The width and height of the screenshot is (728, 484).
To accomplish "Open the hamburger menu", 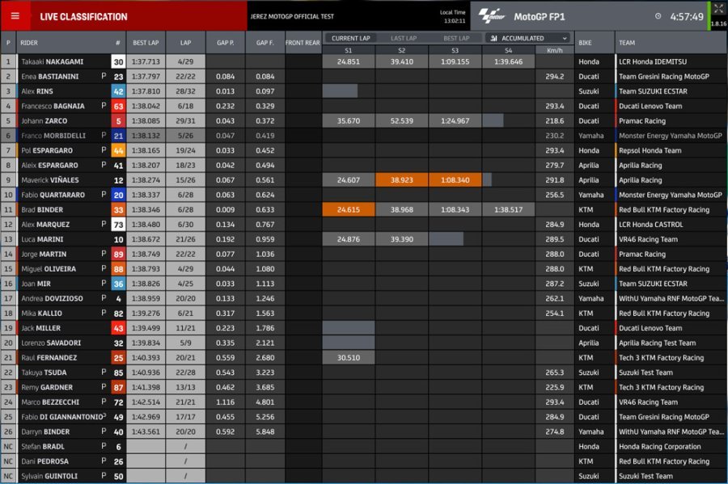I will click(15, 16).
